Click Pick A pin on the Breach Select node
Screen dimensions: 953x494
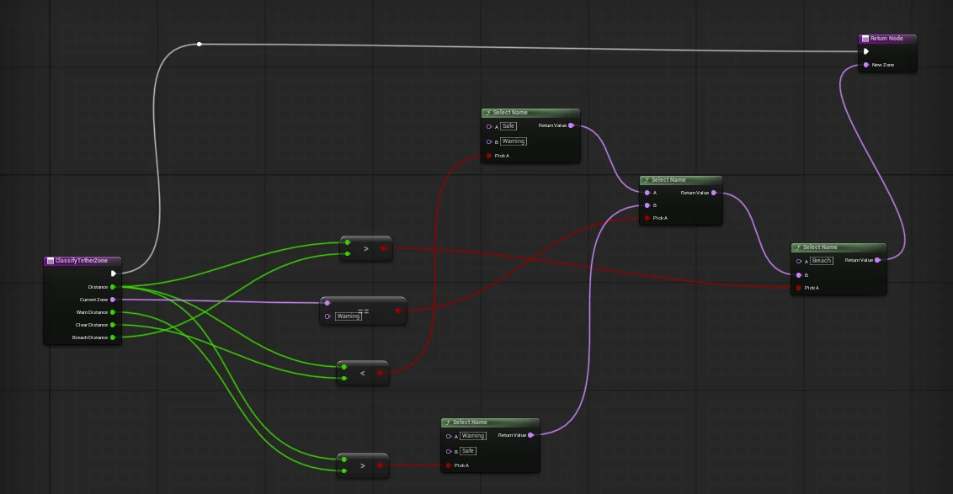(799, 288)
